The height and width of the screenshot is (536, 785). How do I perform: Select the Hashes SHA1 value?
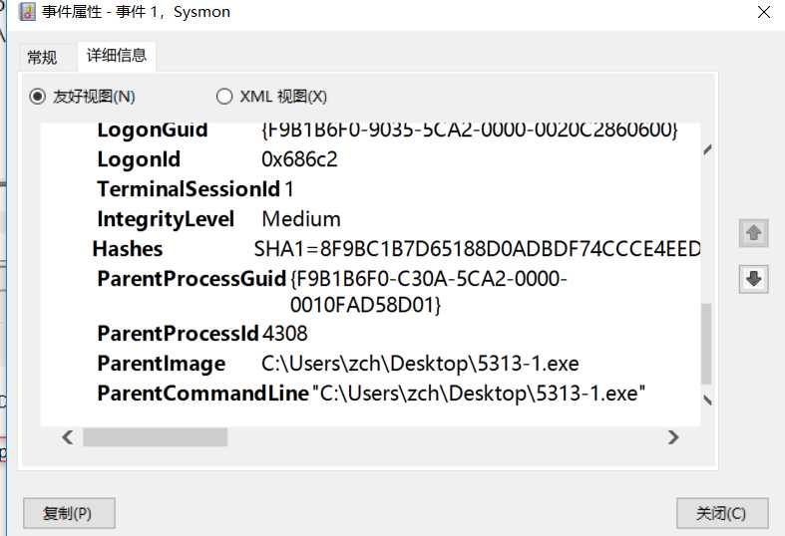tap(477, 249)
